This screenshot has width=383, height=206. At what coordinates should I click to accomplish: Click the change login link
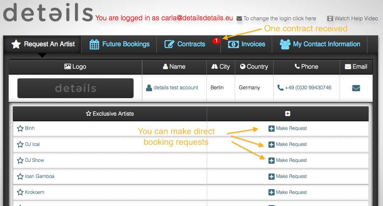pos(279,18)
